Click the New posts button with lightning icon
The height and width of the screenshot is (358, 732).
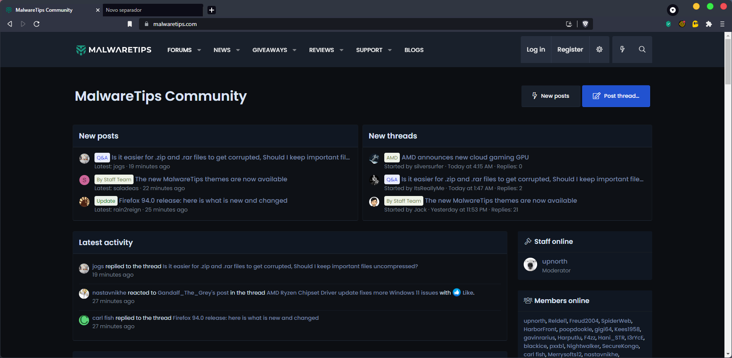[x=551, y=96]
